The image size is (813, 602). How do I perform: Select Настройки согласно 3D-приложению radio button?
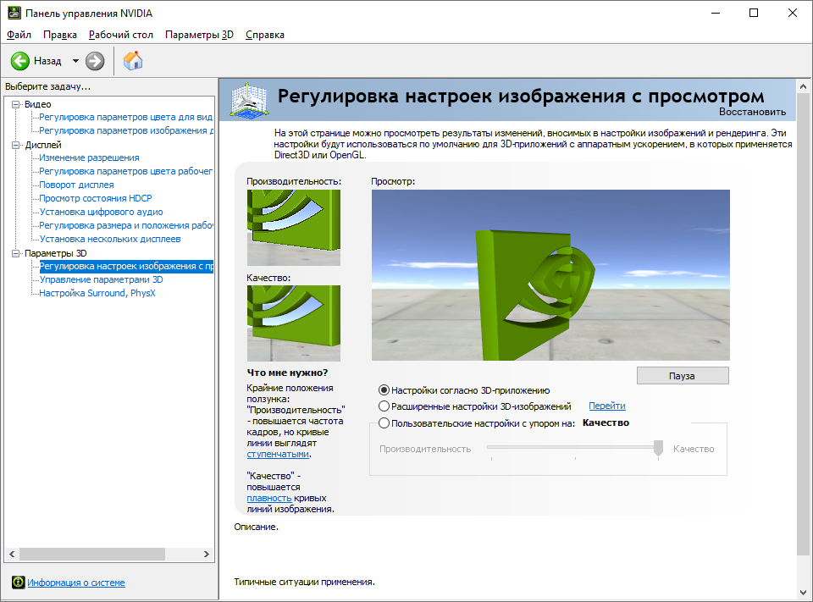pyautogui.click(x=384, y=390)
